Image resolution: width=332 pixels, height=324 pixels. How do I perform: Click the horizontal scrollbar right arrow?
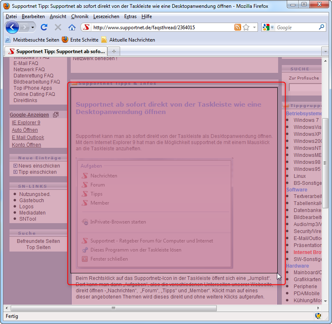pyautogui.click(x=318, y=308)
